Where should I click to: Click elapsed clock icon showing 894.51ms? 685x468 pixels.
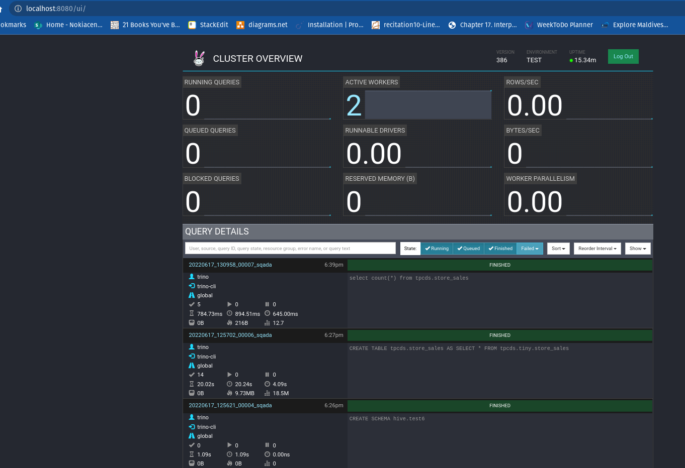[x=229, y=313]
